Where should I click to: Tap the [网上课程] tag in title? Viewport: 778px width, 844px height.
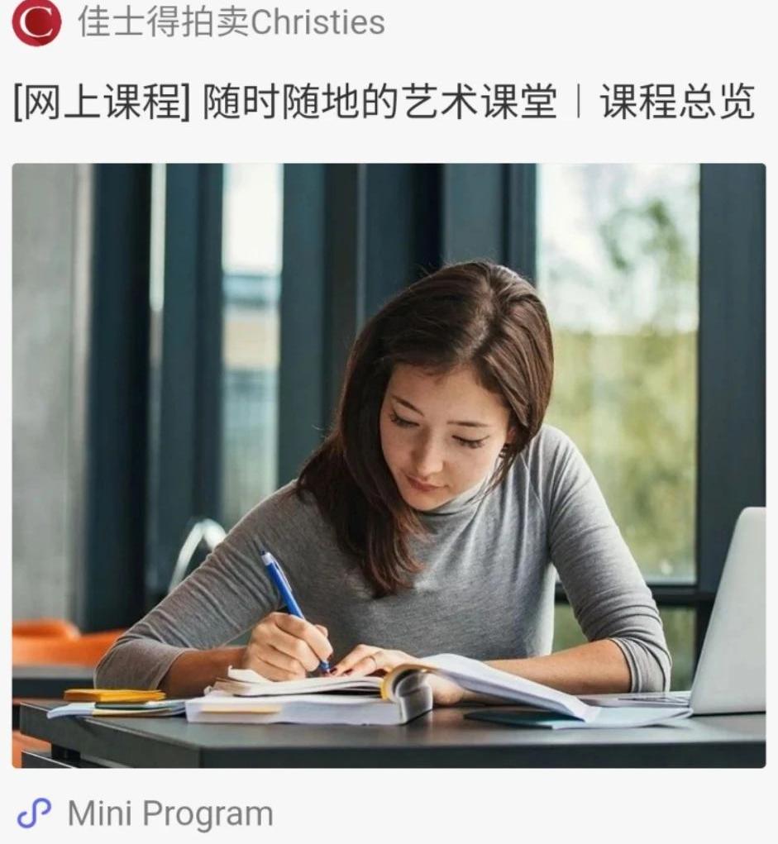pyautogui.click(x=102, y=102)
